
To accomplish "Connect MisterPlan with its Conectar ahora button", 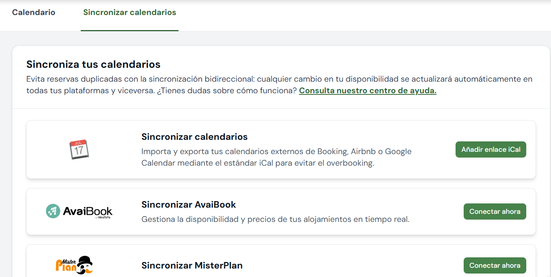I will coord(495,265).
